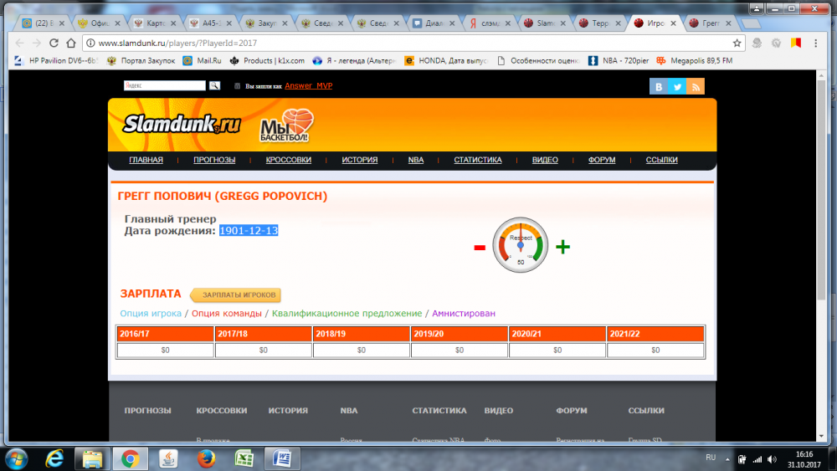Image resolution: width=837 pixels, height=471 pixels.
Task: Open the Twitter social icon
Action: click(677, 86)
